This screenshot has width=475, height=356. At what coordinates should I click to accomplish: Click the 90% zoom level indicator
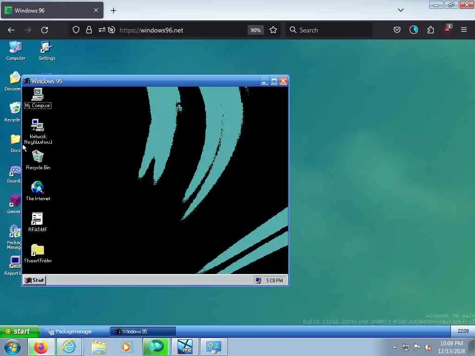coord(256,30)
